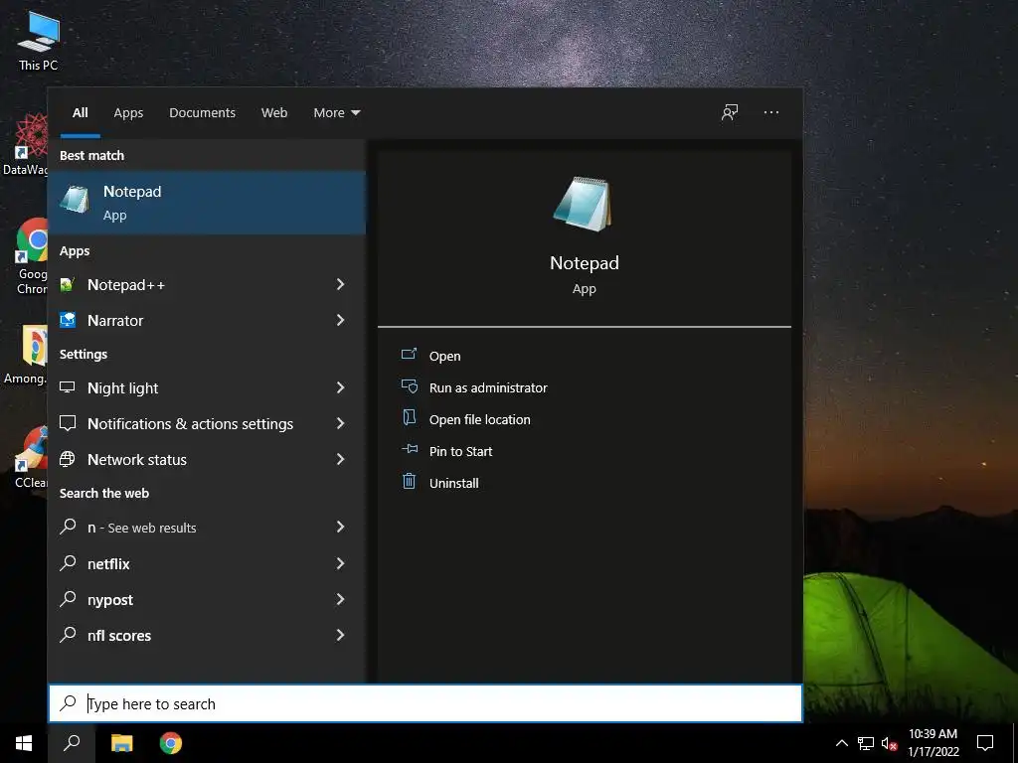Click the large Notepad icon in preview pane
The image size is (1018, 763).
tap(583, 204)
